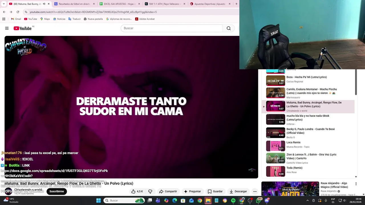This screenshot has height=205, width=365.
Task: Open File Explorer from taskbar
Action: (x=208, y=200)
